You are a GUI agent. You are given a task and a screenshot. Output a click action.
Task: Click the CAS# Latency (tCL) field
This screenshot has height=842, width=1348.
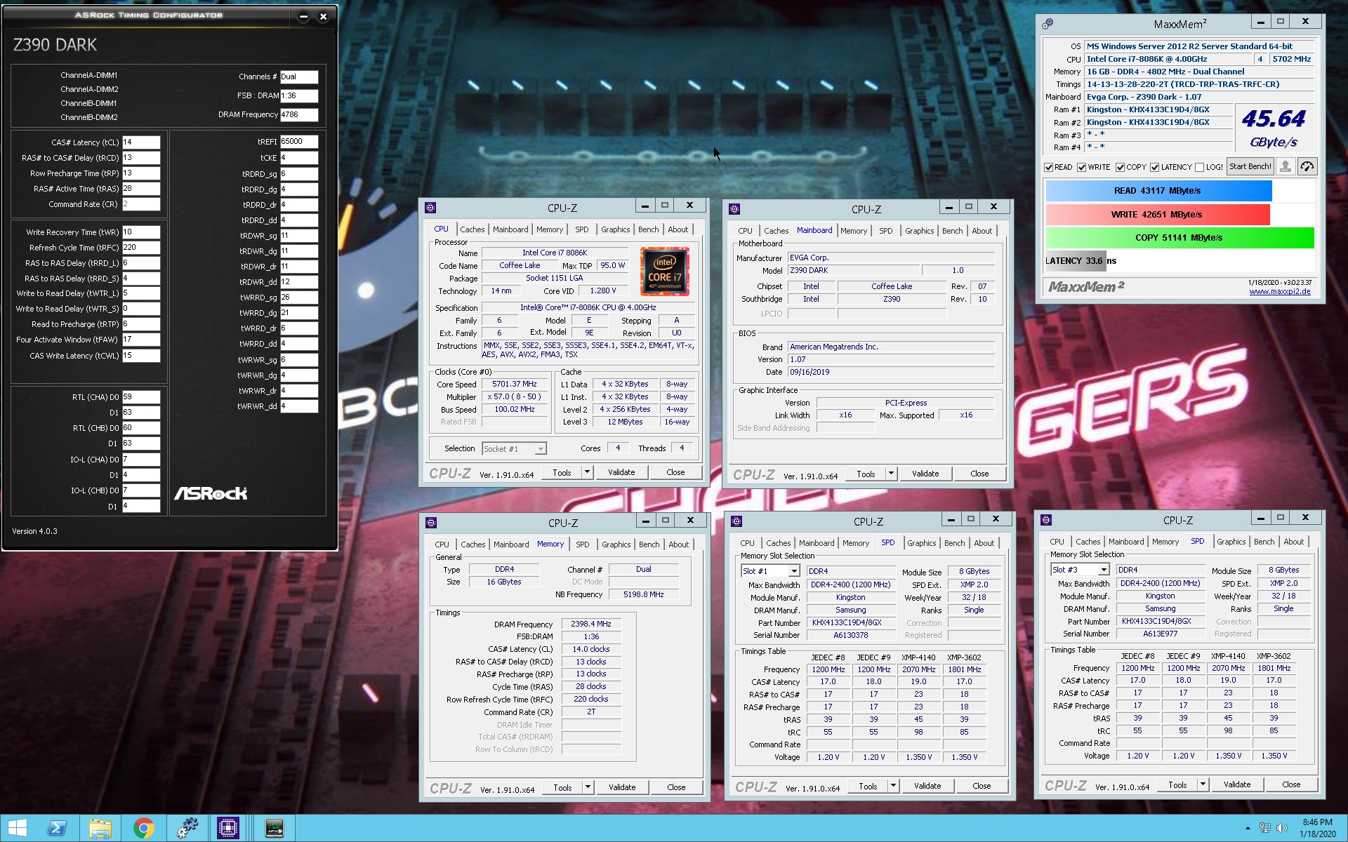coord(141,142)
